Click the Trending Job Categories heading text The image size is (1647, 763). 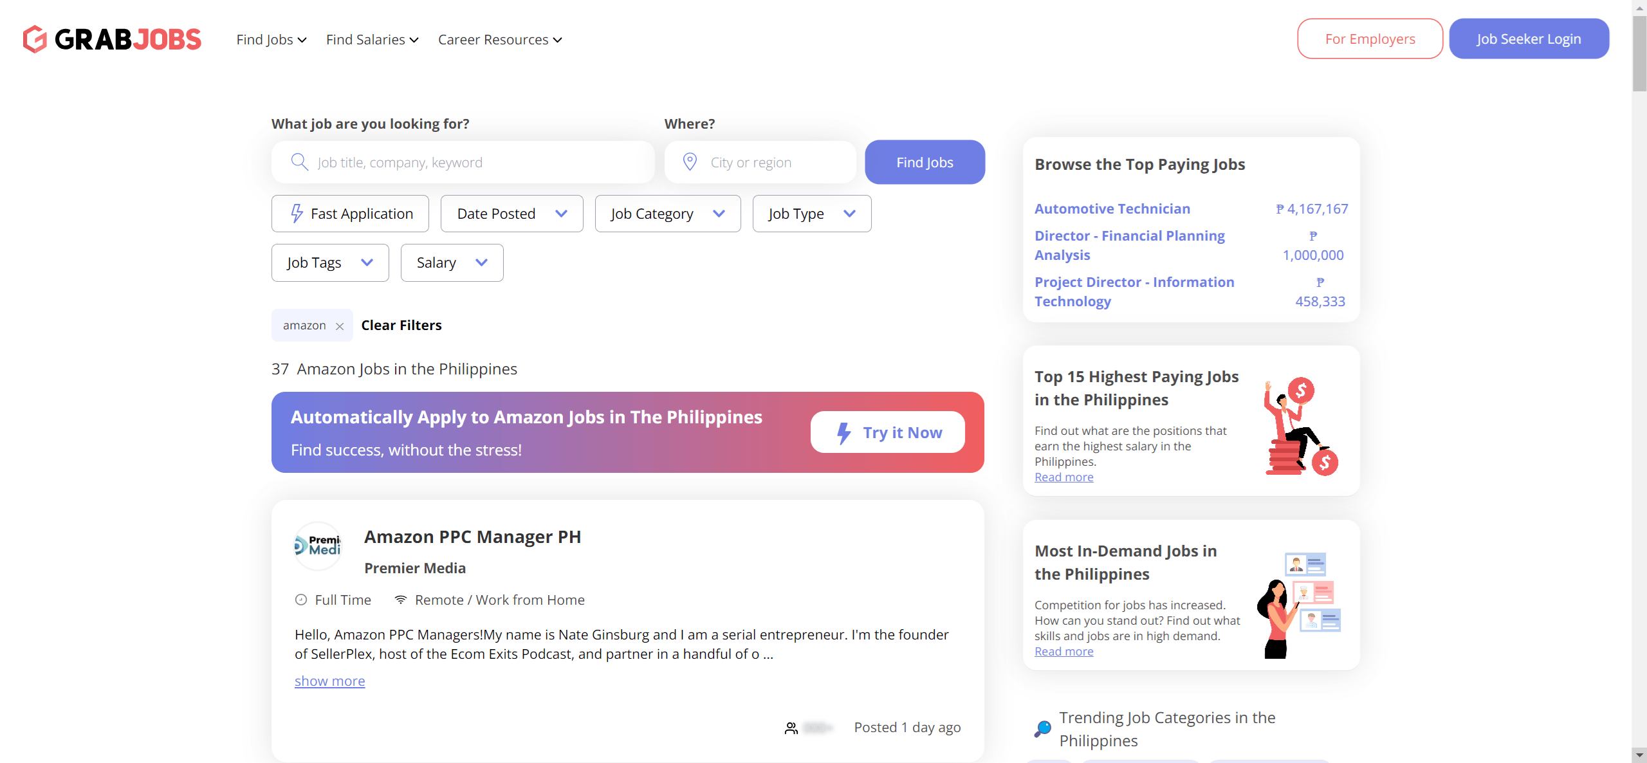tap(1168, 729)
